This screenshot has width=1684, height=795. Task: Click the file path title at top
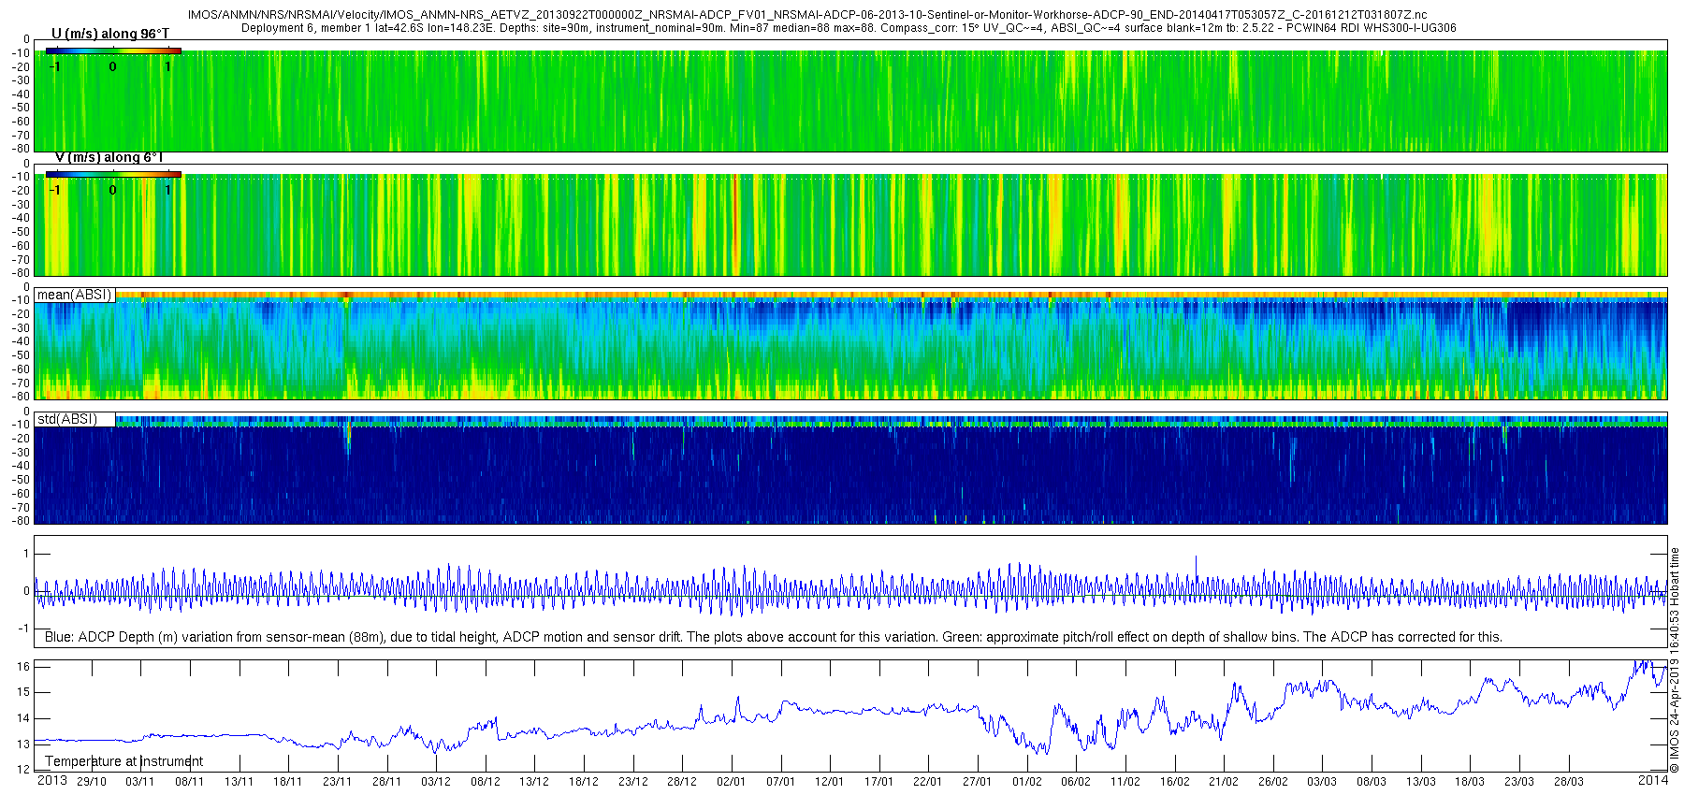[807, 15]
